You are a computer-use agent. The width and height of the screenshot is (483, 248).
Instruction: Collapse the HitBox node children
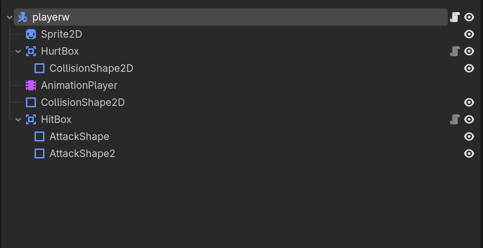(x=18, y=119)
